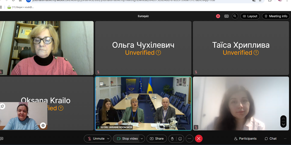Open the zoom magnifier control
The image size is (291, 145).
click(x=235, y=16)
